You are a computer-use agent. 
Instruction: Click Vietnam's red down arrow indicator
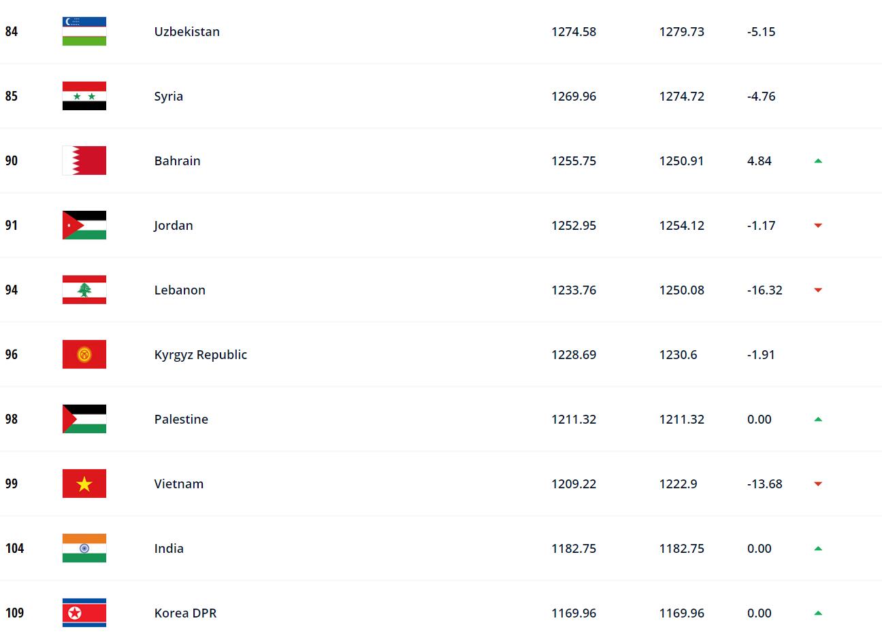(x=818, y=484)
